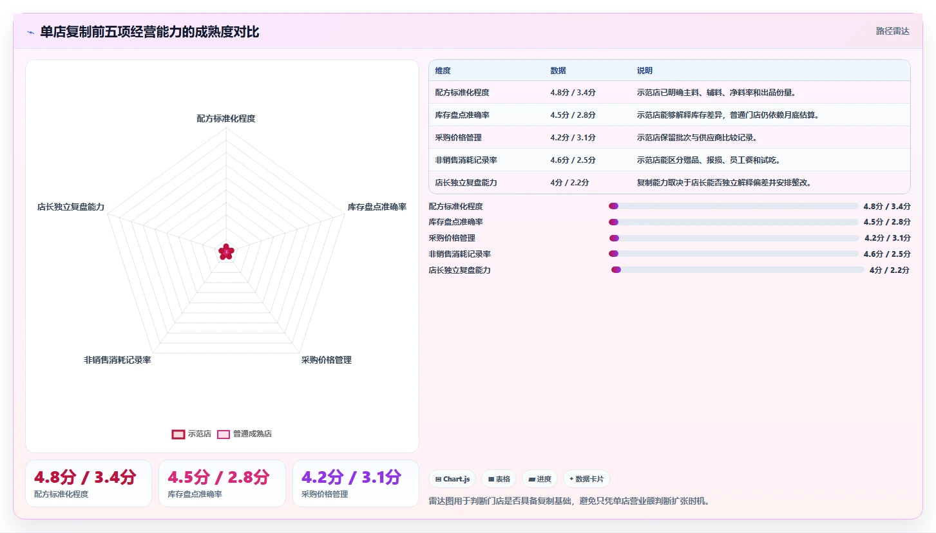Click the 库存盘点准确率 progress bar
This screenshot has width=936, height=533.
pyautogui.click(x=733, y=222)
